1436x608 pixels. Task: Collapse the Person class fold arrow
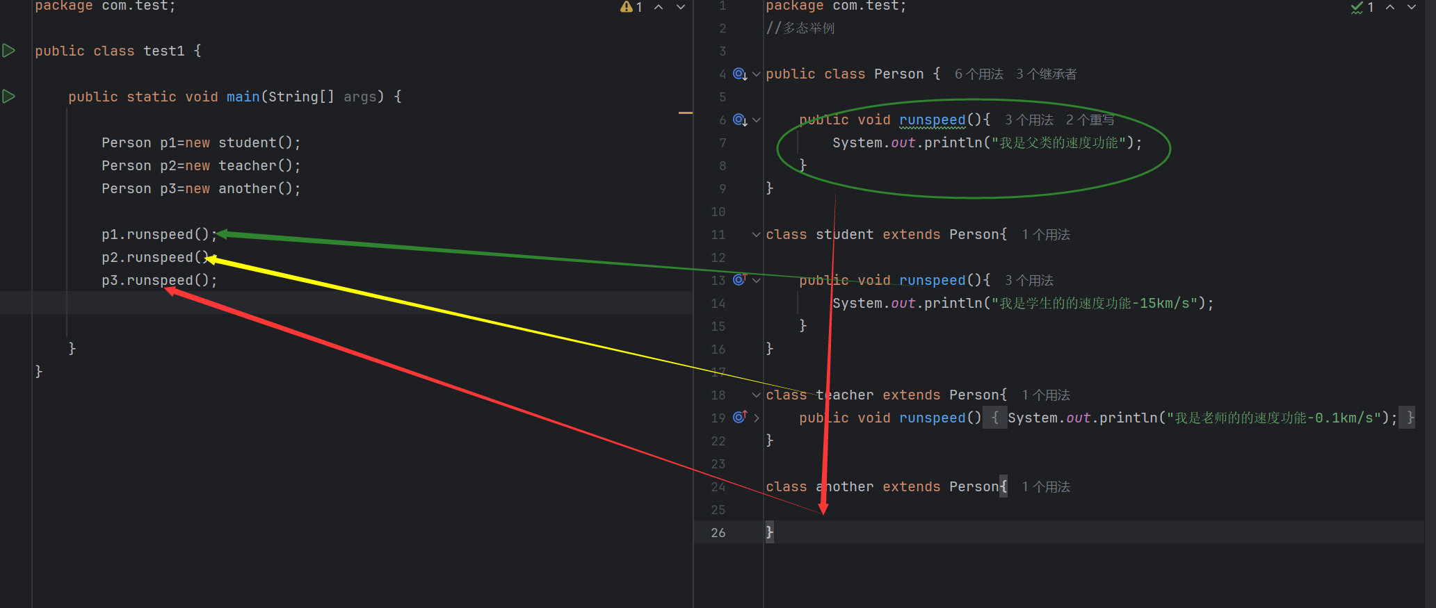(757, 74)
